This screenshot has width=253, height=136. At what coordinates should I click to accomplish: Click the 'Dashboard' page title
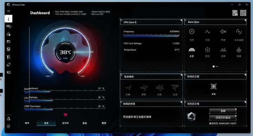point(40,13)
